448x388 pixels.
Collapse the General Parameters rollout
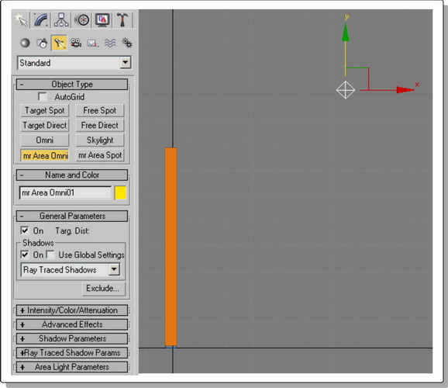[72, 216]
